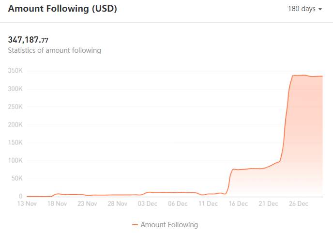
Task: Select the 23 Nov date tick
Action: point(87,203)
